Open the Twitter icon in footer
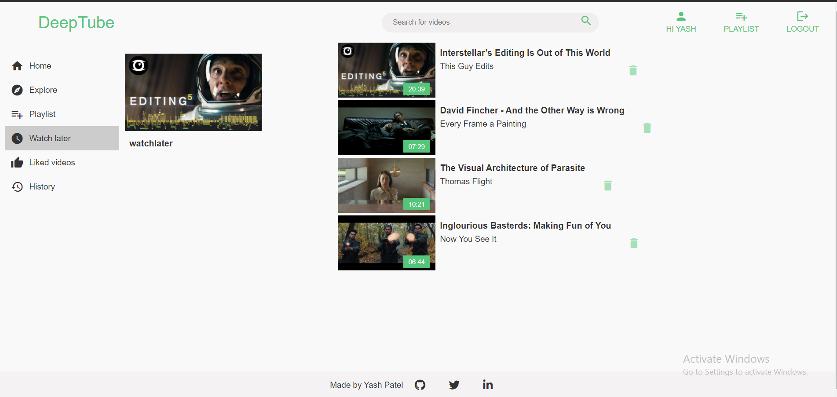 tap(454, 385)
